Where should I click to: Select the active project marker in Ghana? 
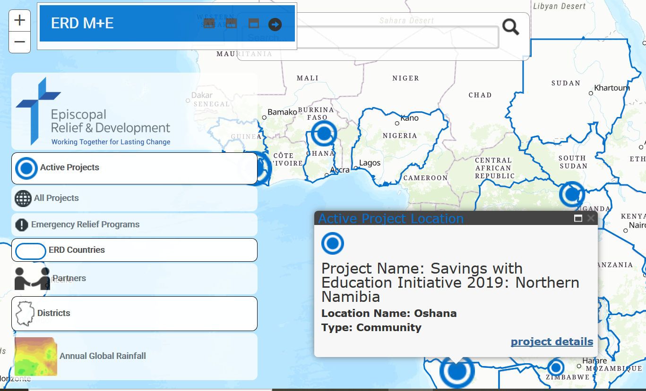(324, 133)
